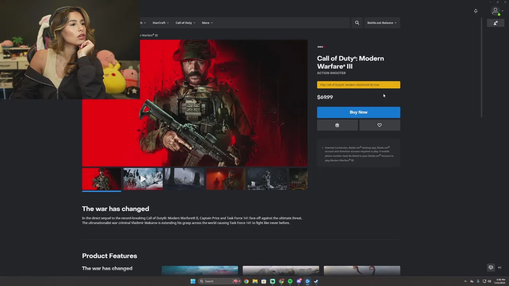Click the MWIII logo above the title

point(321,47)
